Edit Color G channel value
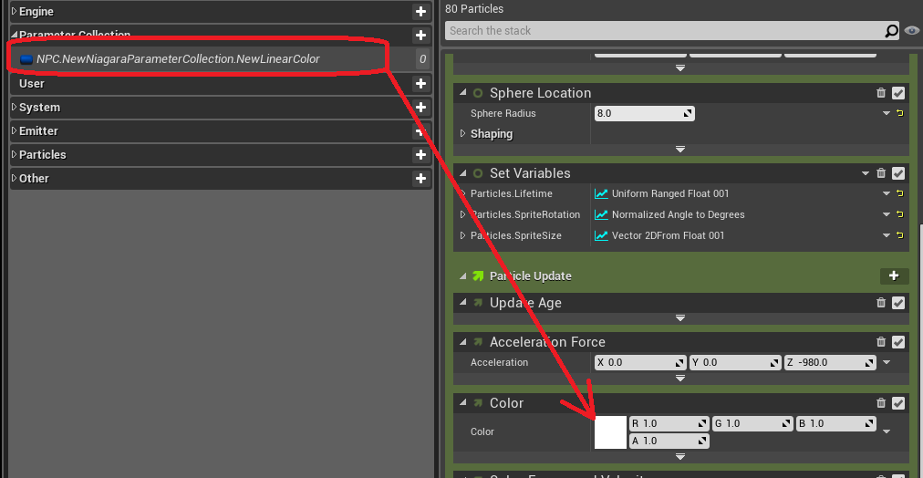 point(752,424)
